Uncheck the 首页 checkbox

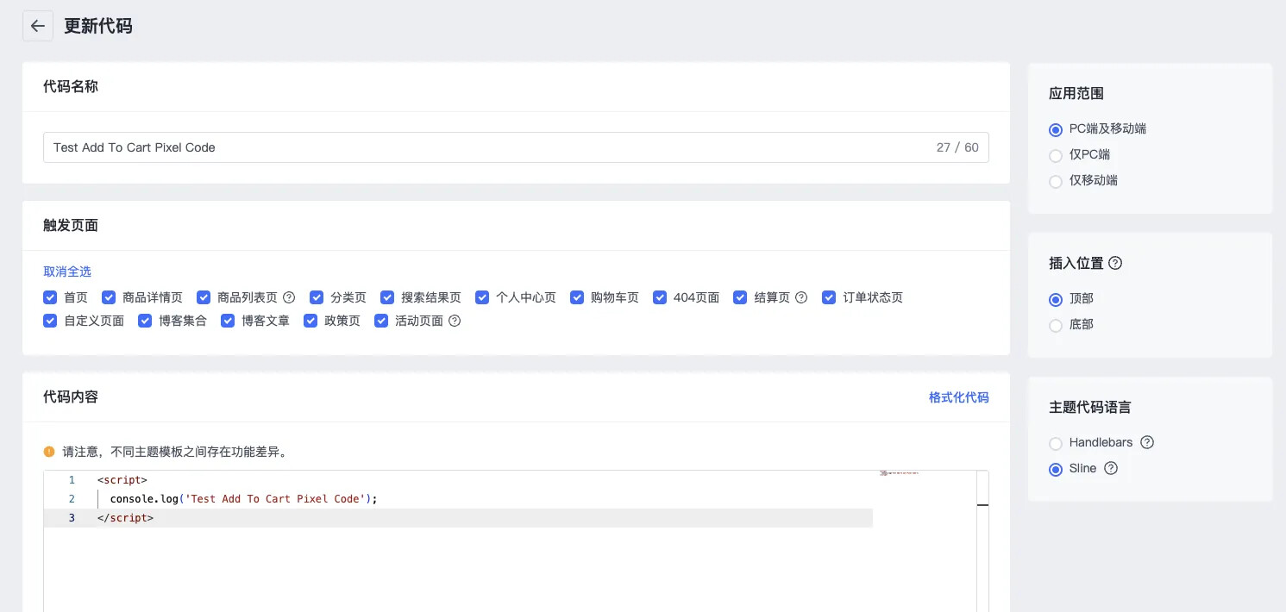50,297
